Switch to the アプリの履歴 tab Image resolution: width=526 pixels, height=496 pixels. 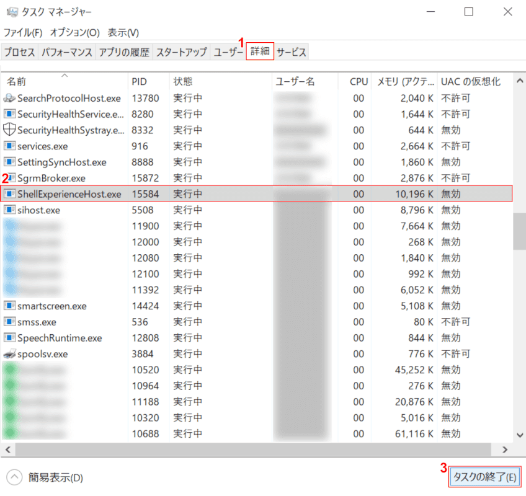[x=124, y=52]
